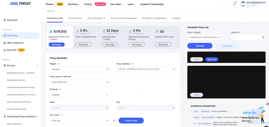Open Unlimited Residential Proxies sidebar item
This screenshot has width=269, height=127.
(x=21, y=87)
